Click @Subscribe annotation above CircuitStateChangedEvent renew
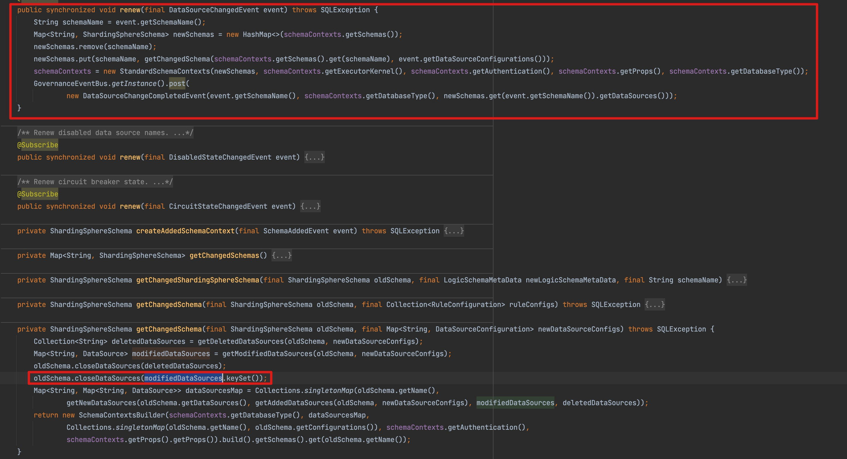The height and width of the screenshot is (459, 847). (x=38, y=194)
